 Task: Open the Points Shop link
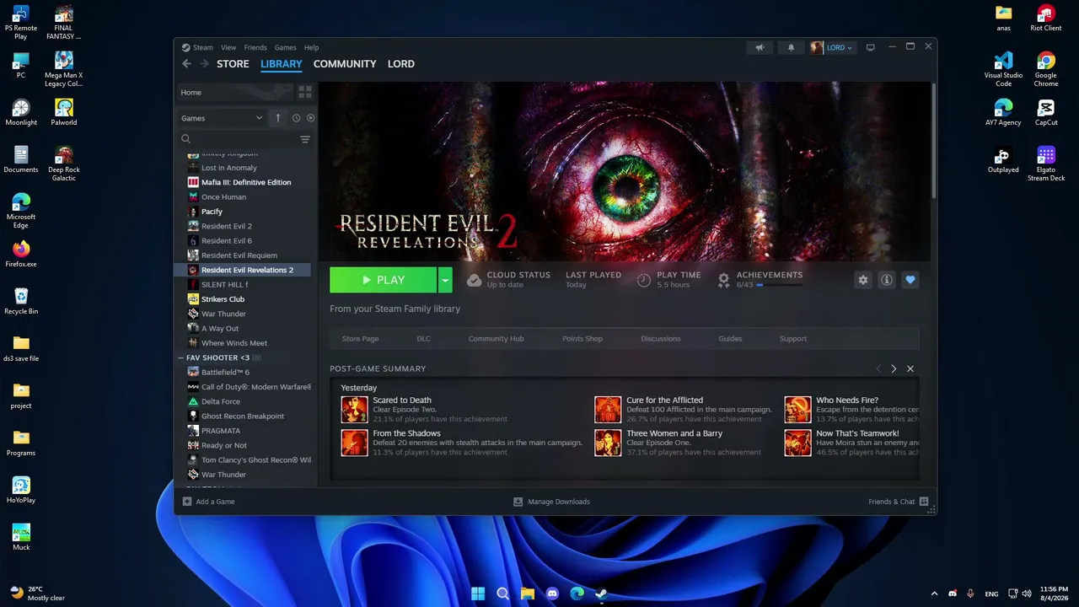tap(582, 339)
